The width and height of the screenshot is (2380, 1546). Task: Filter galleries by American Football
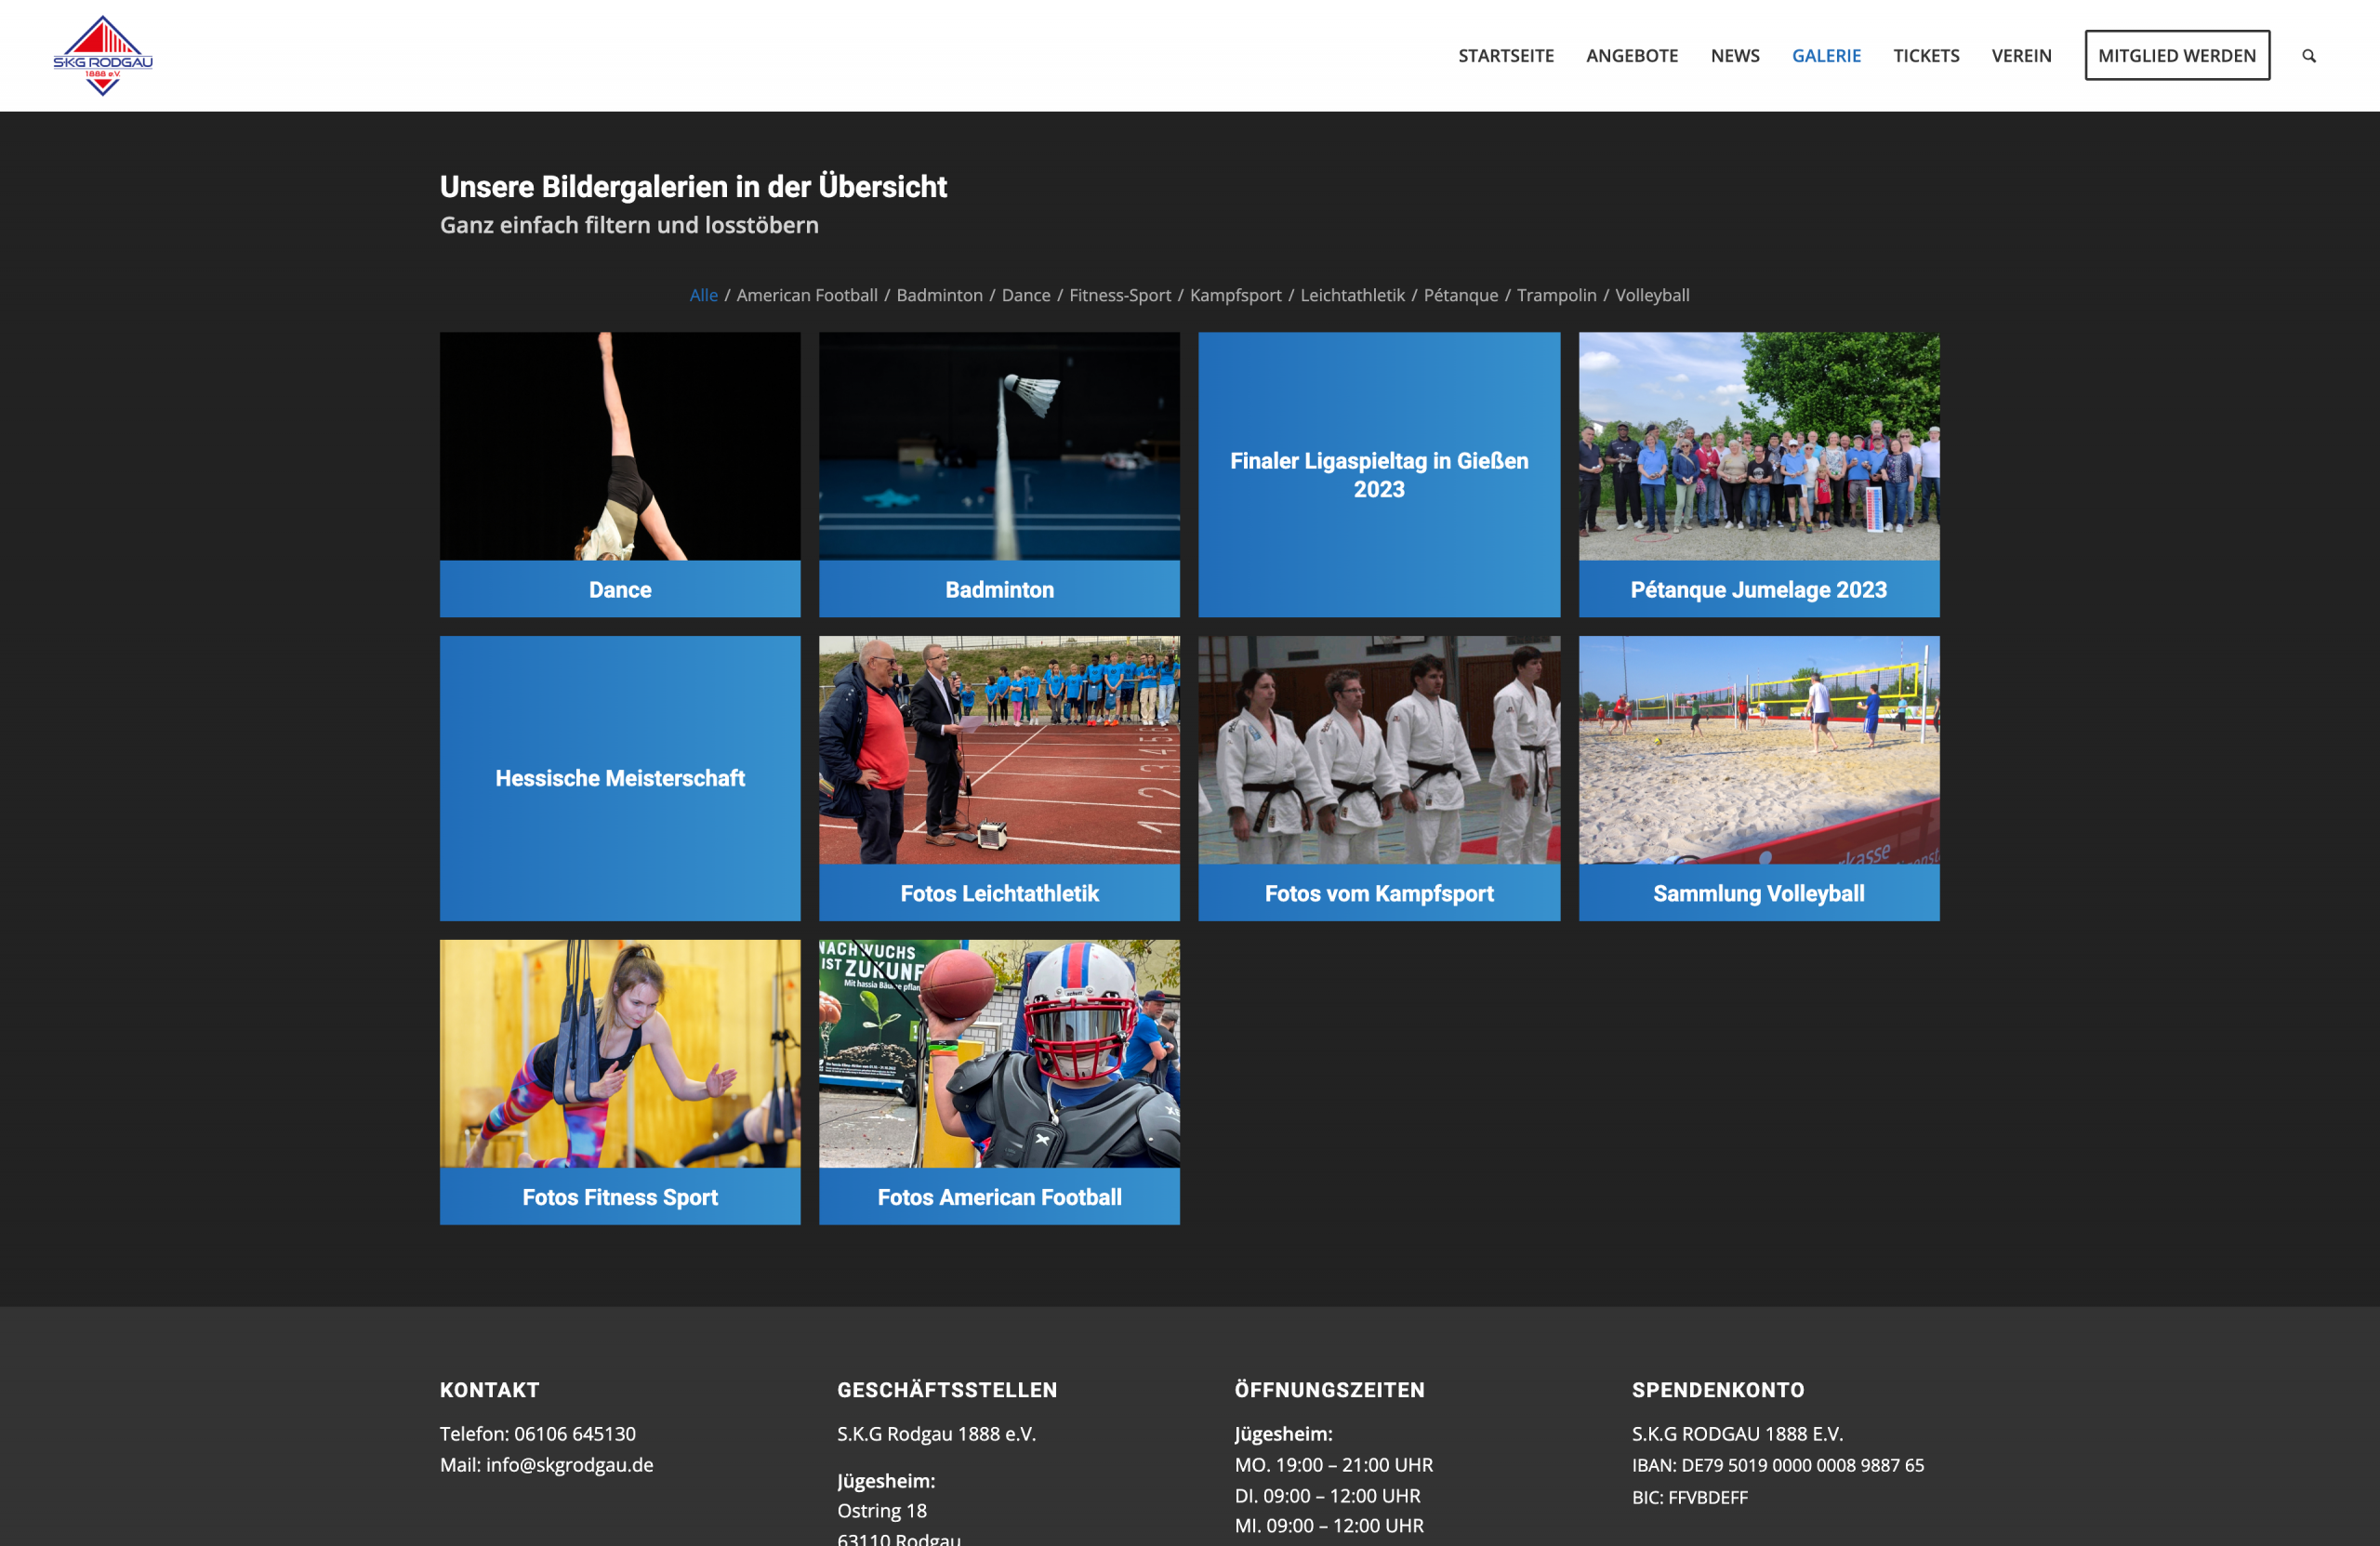coord(806,295)
